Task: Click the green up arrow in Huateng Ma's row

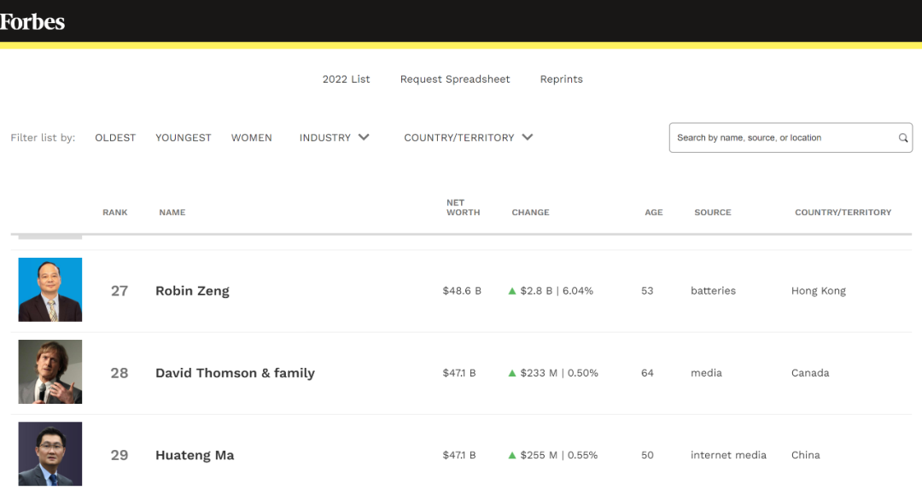Action: 512,456
